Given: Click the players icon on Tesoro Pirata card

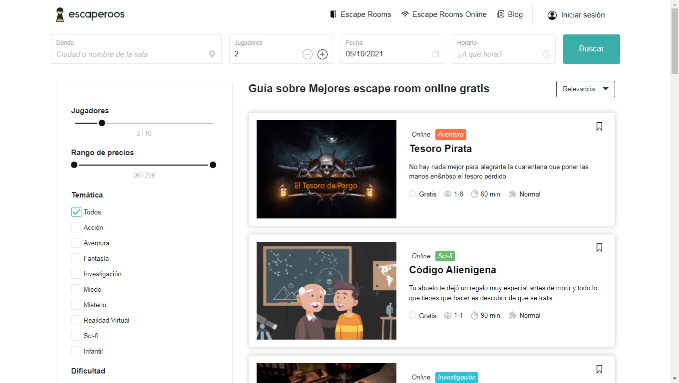Looking at the screenshot, I should (x=447, y=194).
